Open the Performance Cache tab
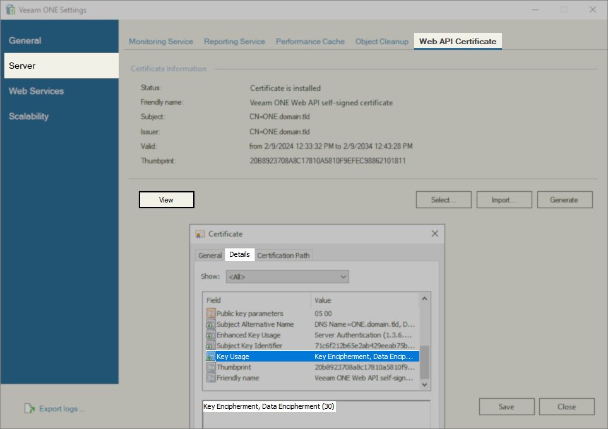The height and width of the screenshot is (429, 608). (x=310, y=42)
